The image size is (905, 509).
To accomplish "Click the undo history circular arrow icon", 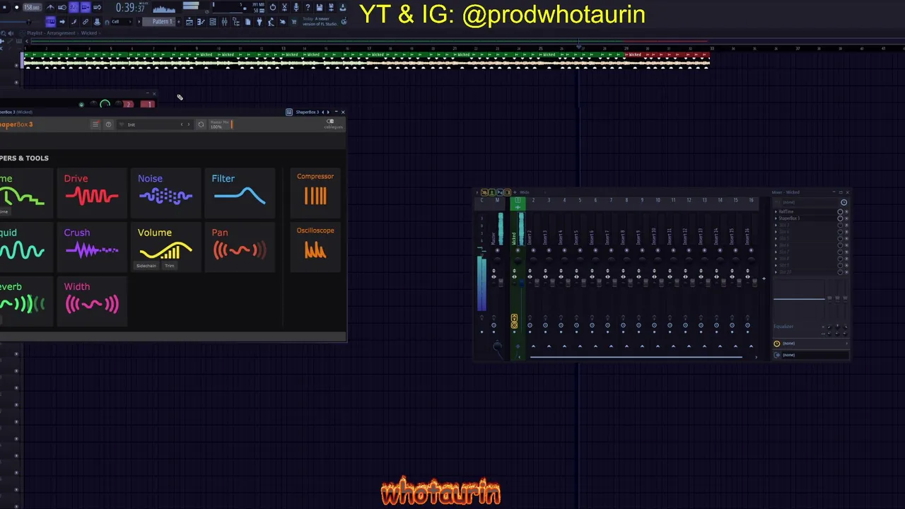I will coord(273,7).
